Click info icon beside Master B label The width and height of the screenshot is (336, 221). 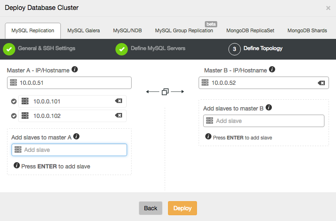[x=272, y=70]
